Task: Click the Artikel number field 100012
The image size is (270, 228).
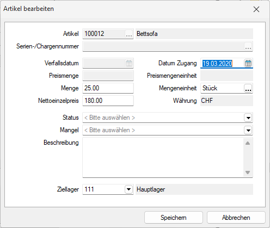Action: click(104, 34)
